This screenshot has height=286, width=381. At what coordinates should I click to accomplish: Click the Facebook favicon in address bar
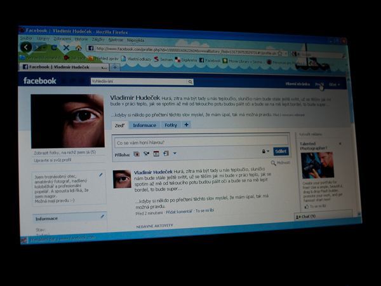tap(91, 48)
